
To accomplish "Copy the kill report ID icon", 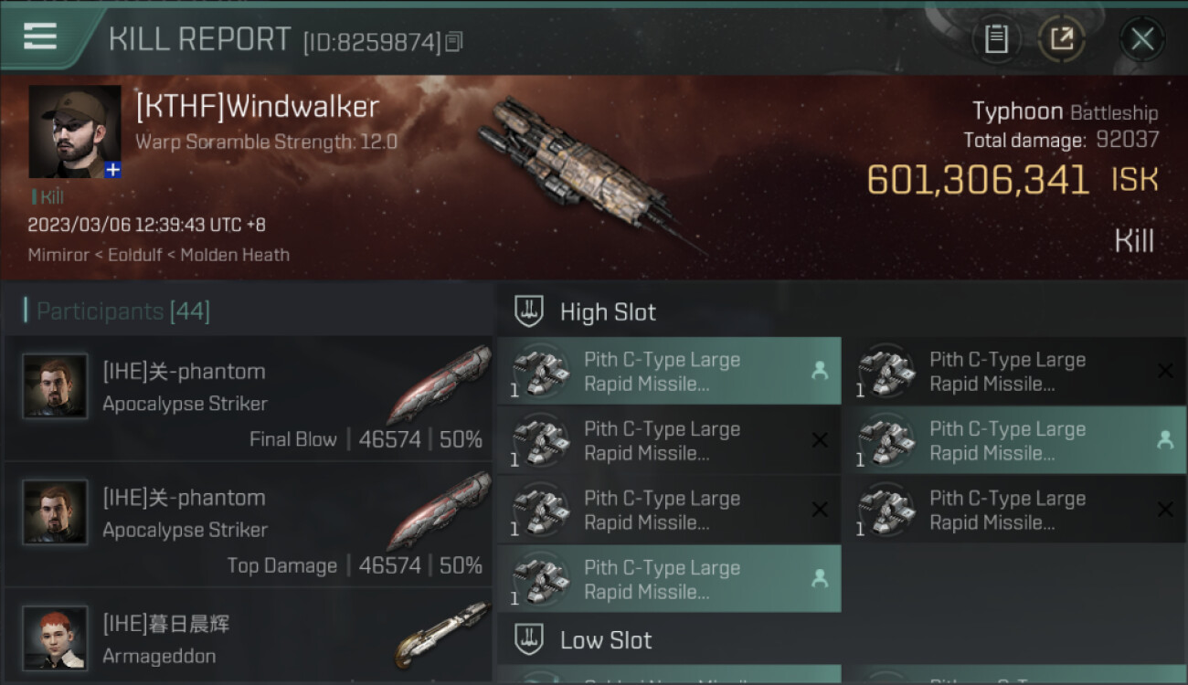I will (454, 41).
